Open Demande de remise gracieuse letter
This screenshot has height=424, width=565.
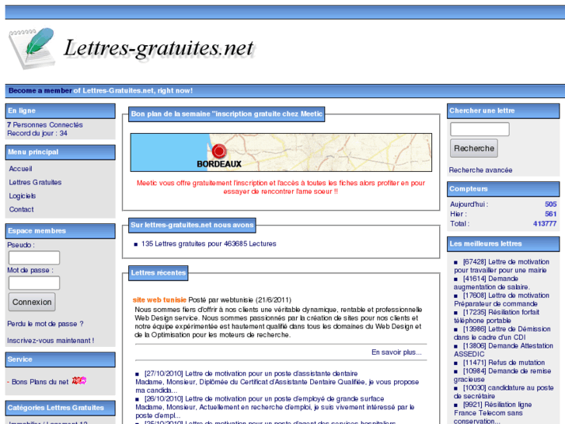(502, 375)
